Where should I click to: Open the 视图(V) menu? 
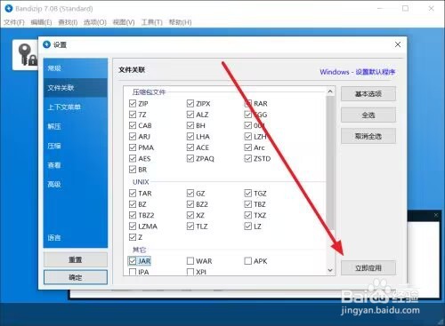point(124,22)
